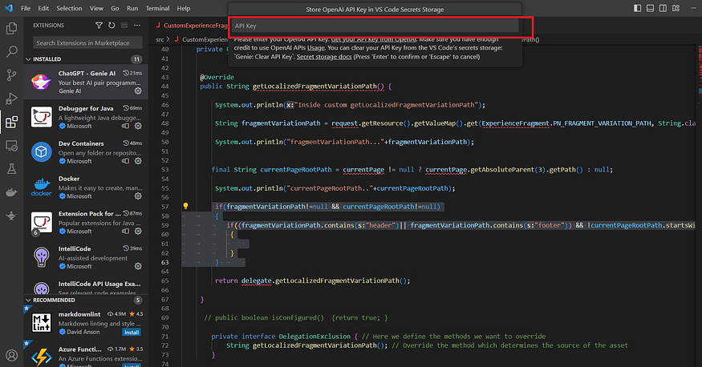The width and height of the screenshot is (702, 367).
Task: Toggle the primary sidebar layout button
Action: point(637,8)
